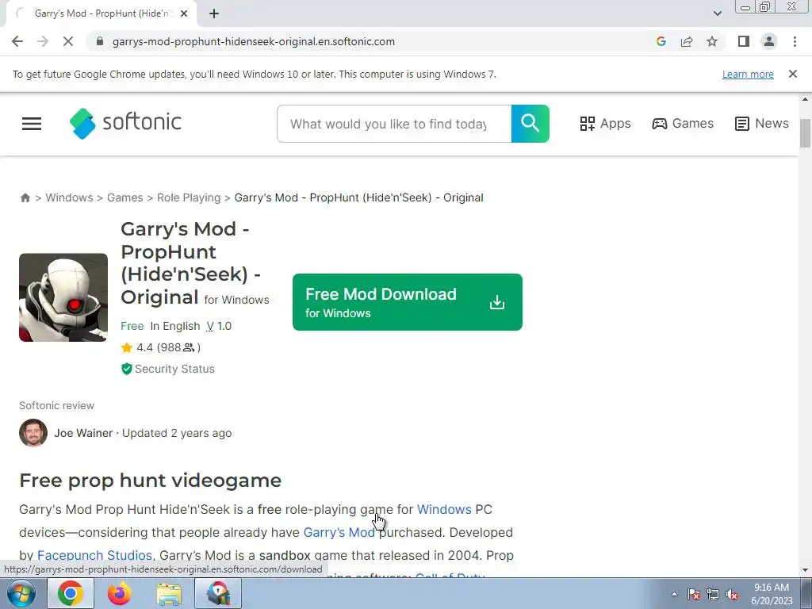812x609 pixels.
Task: Open the Joe Wainer author name
Action: [x=83, y=433]
